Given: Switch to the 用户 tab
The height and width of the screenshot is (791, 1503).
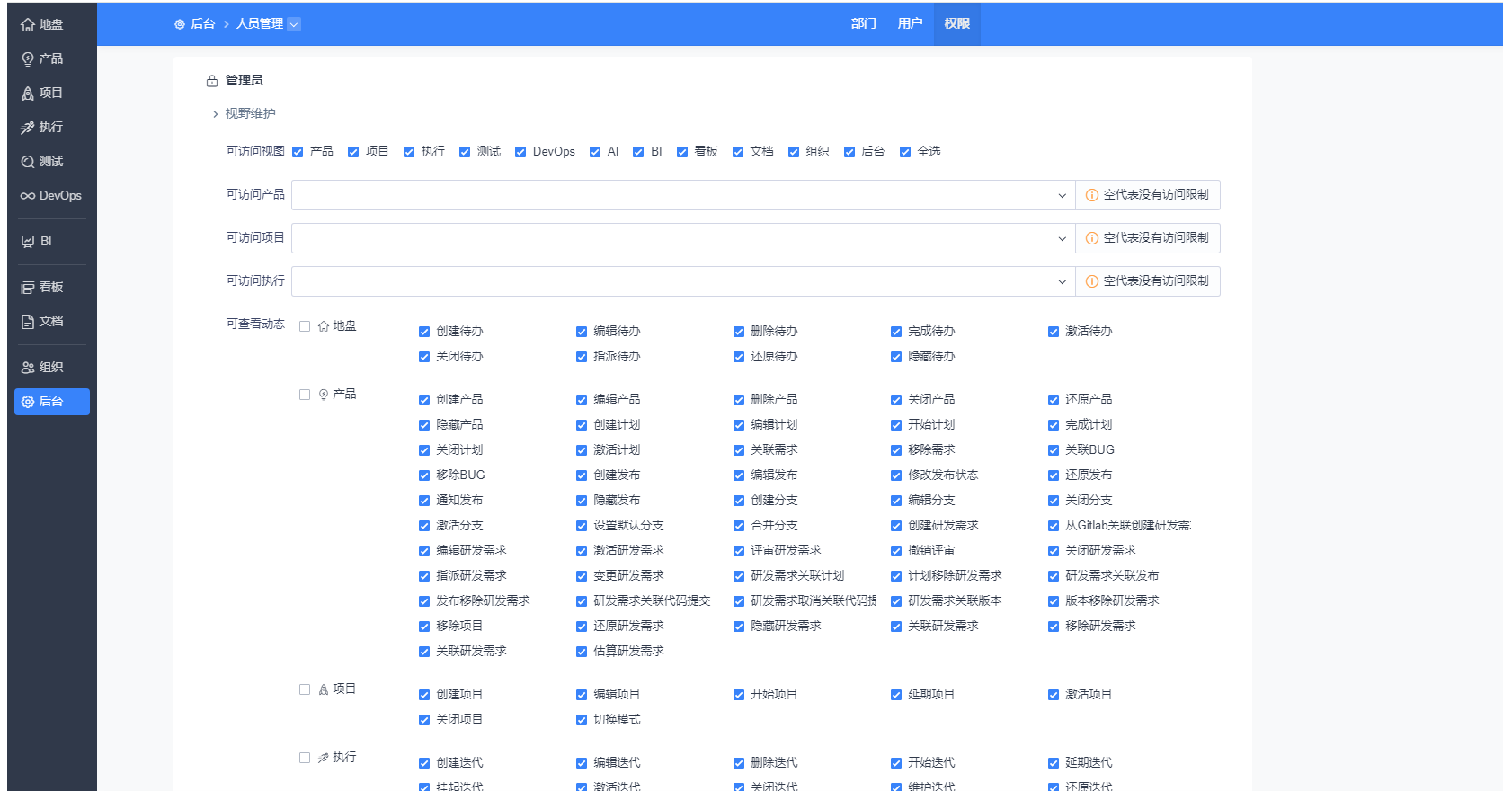Looking at the screenshot, I should tap(910, 23).
